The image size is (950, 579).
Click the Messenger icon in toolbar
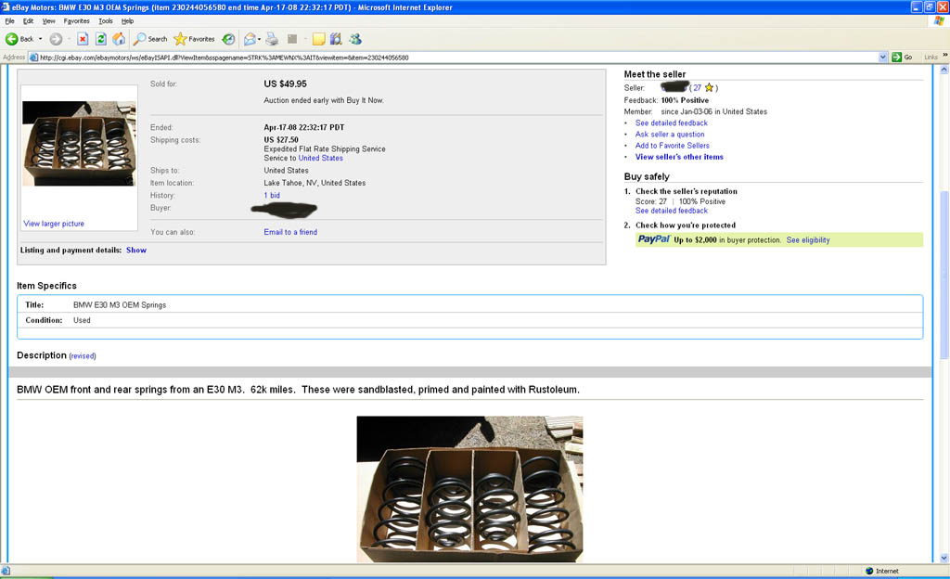(354, 39)
